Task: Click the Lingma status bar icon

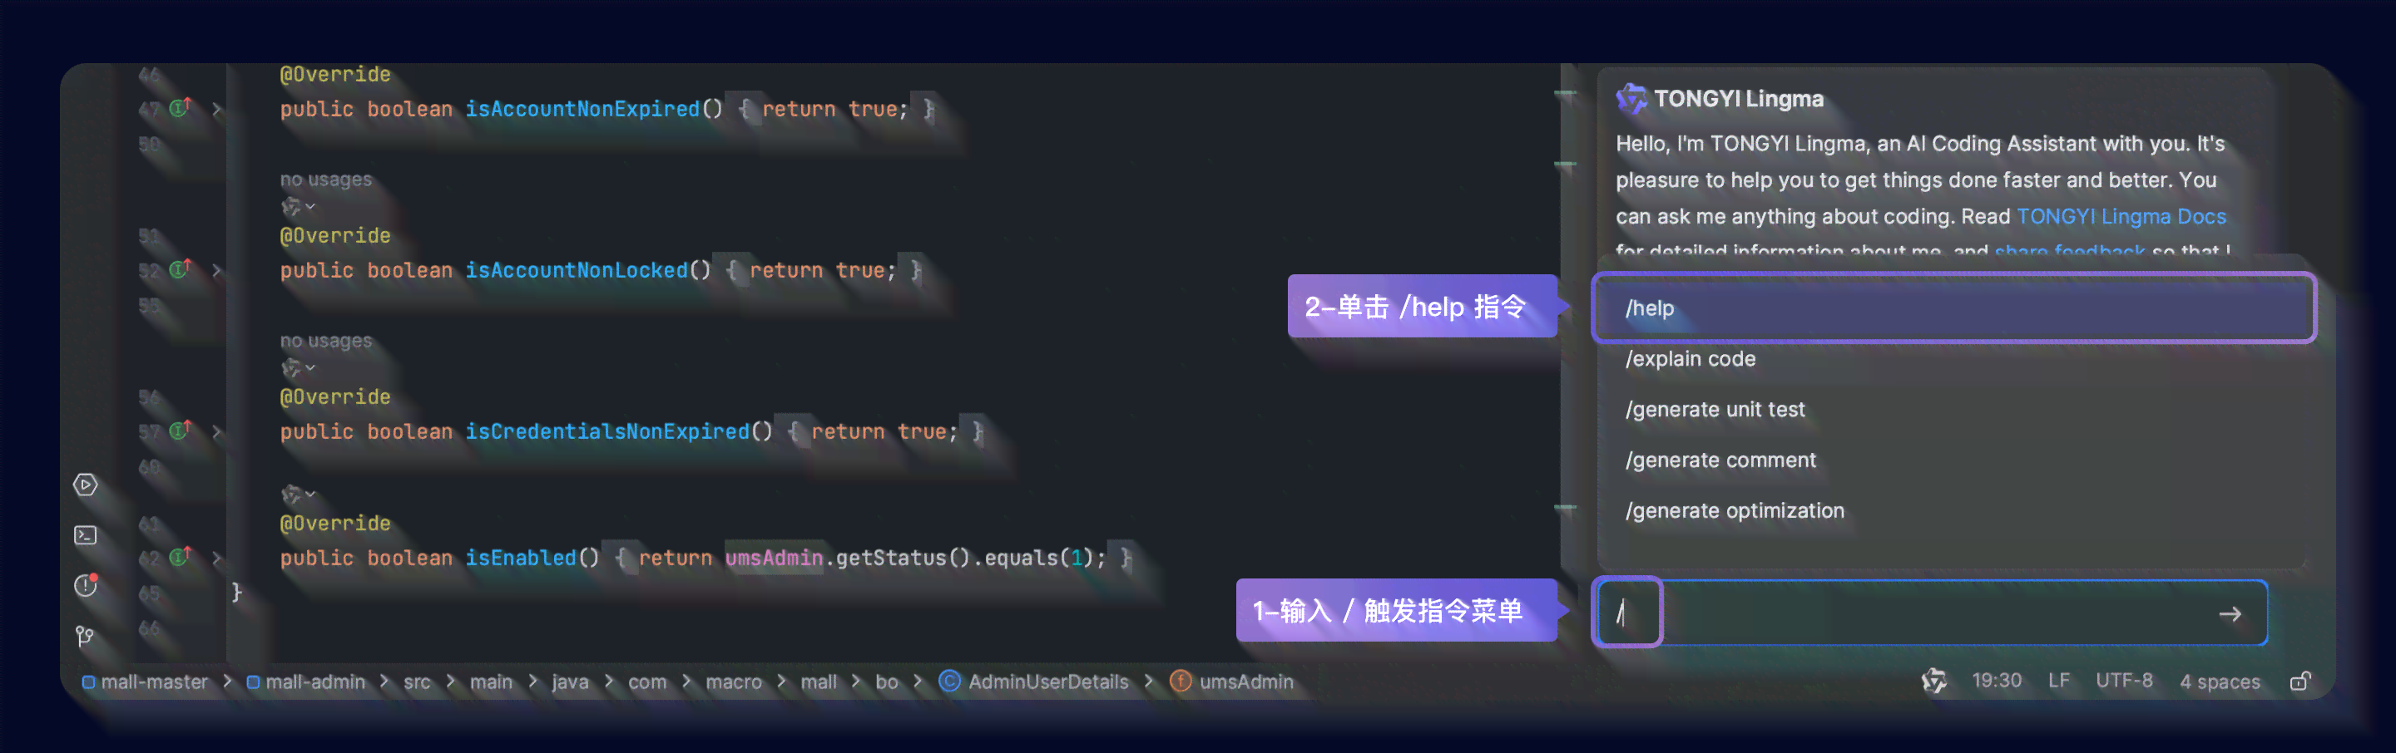Action: tap(1933, 682)
